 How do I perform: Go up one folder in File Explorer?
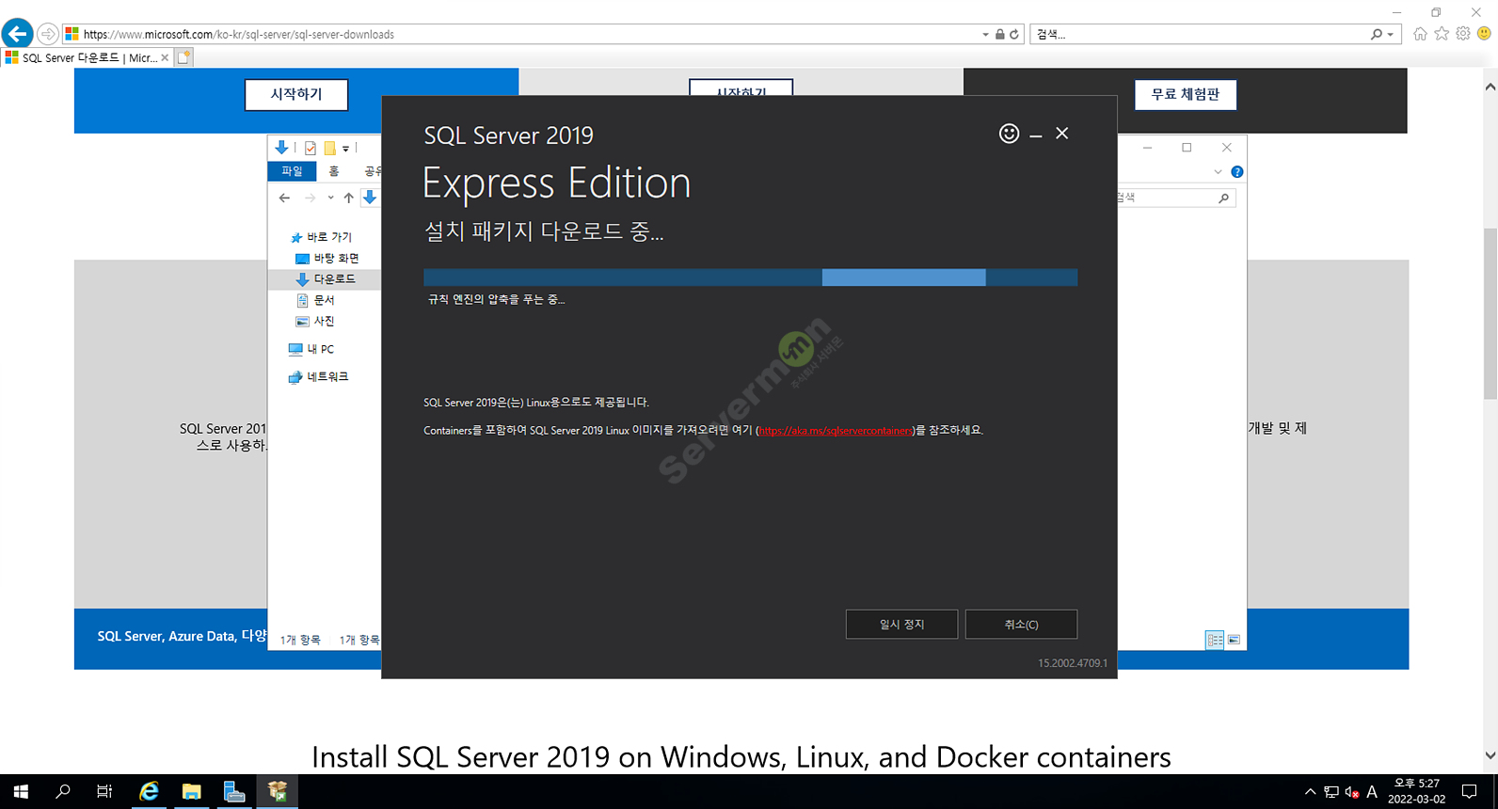348,198
